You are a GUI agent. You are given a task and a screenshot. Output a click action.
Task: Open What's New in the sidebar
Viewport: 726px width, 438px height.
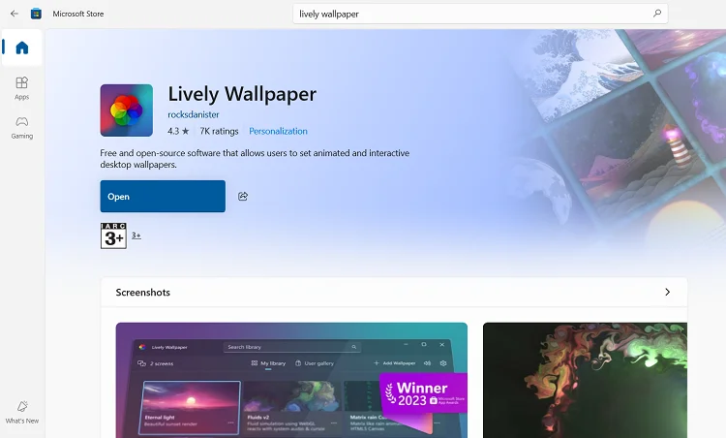pos(21,412)
